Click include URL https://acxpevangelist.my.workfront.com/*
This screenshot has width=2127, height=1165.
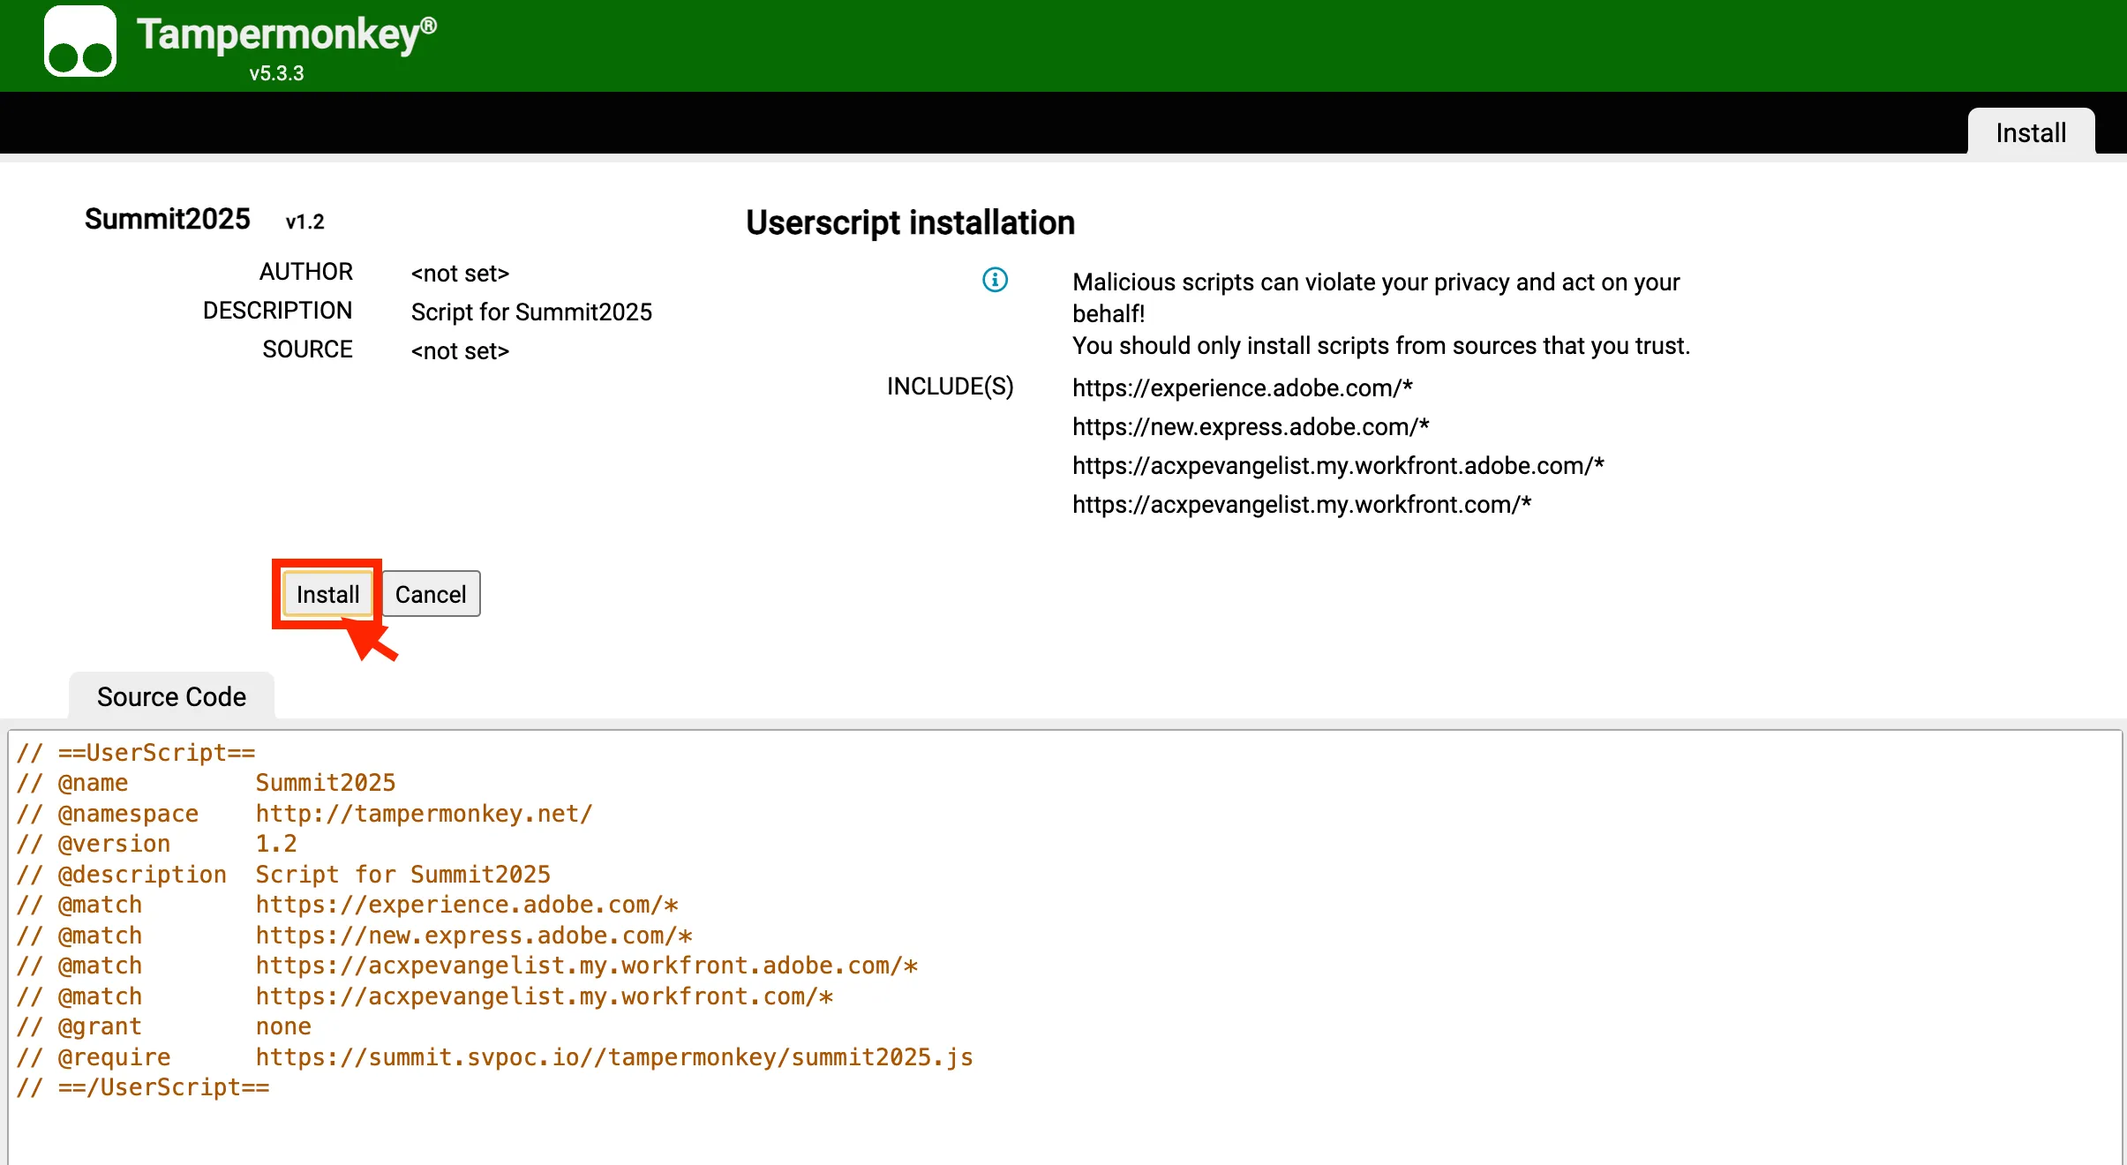pos(1301,505)
